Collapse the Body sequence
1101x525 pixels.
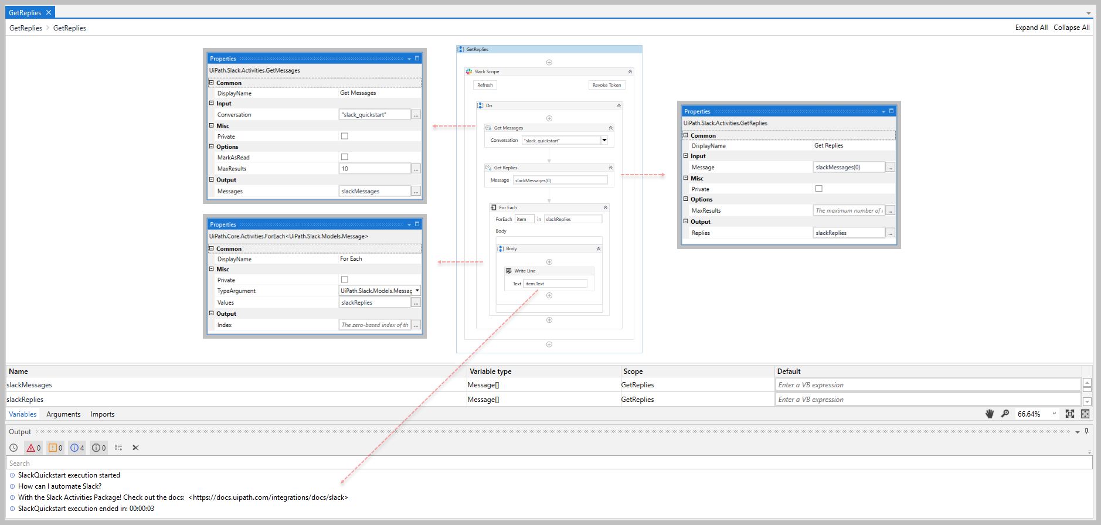click(x=599, y=248)
